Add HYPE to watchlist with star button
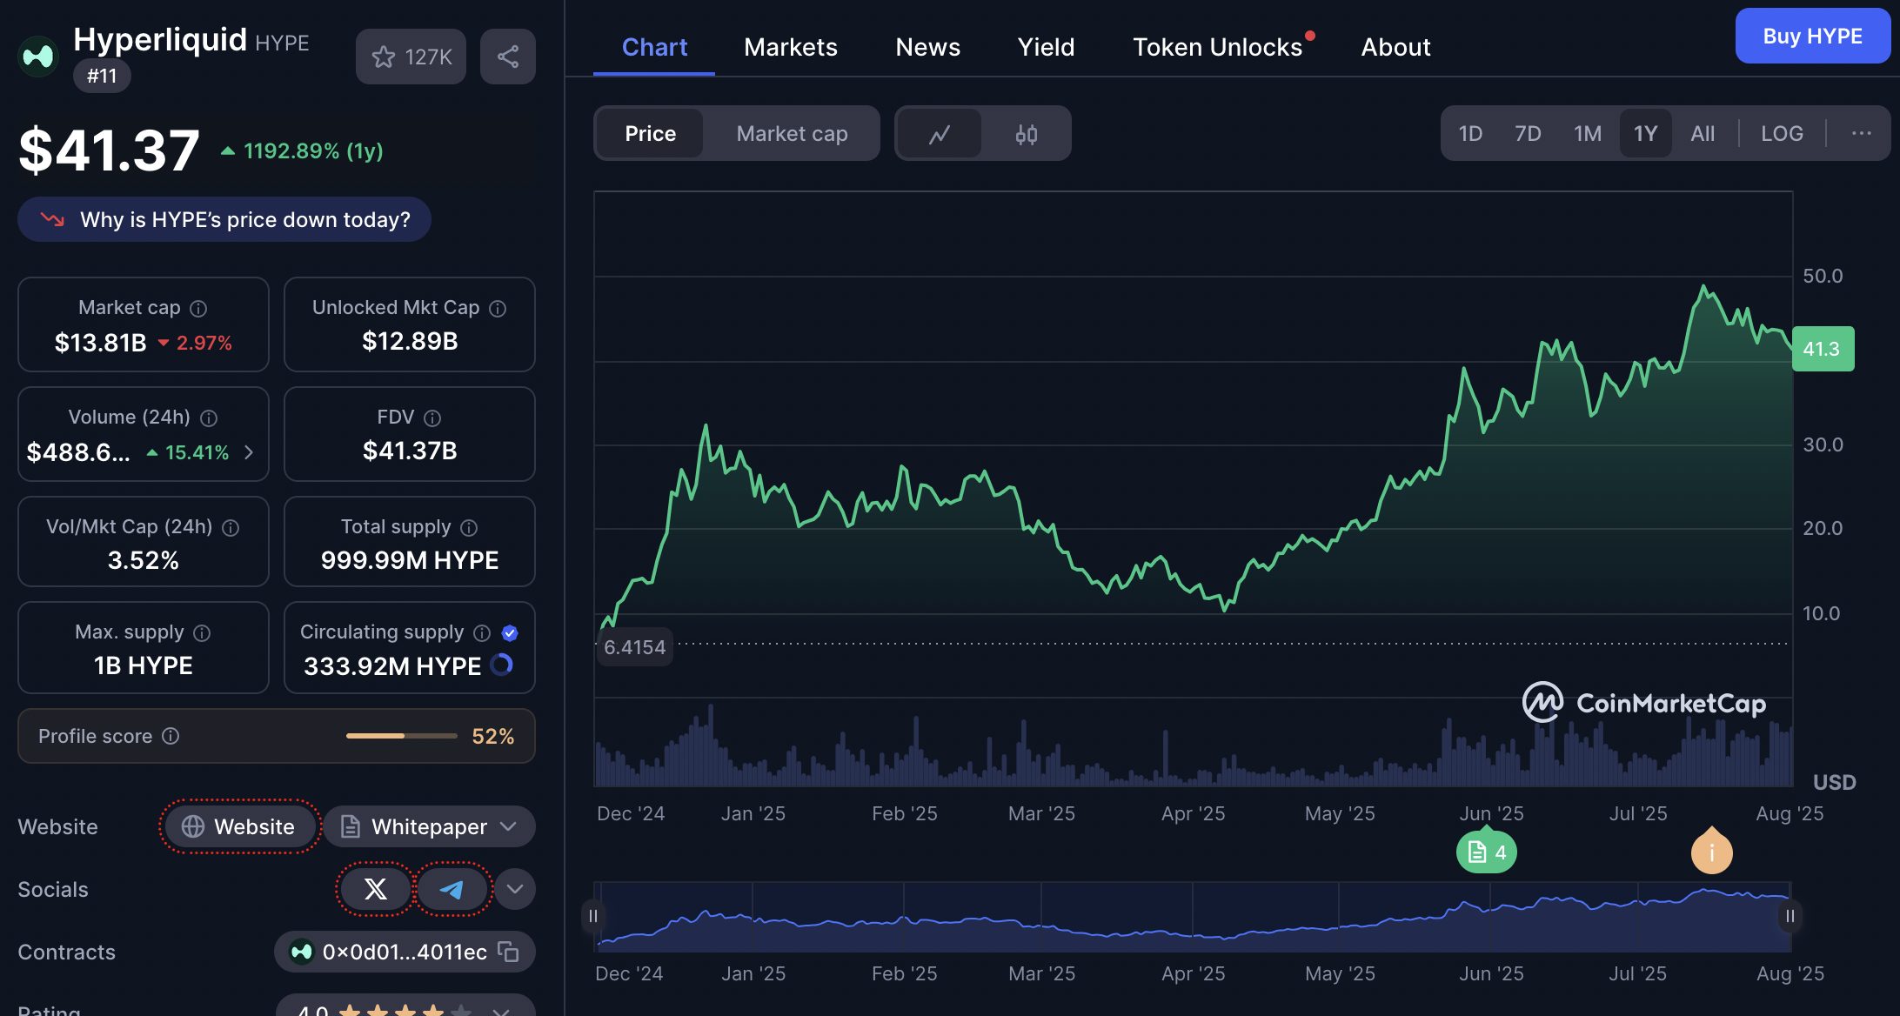 pyautogui.click(x=411, y=57)
